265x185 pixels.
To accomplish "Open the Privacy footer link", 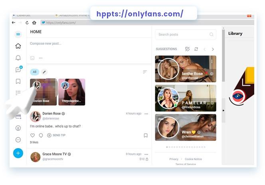I will click(x=174, y=159).
